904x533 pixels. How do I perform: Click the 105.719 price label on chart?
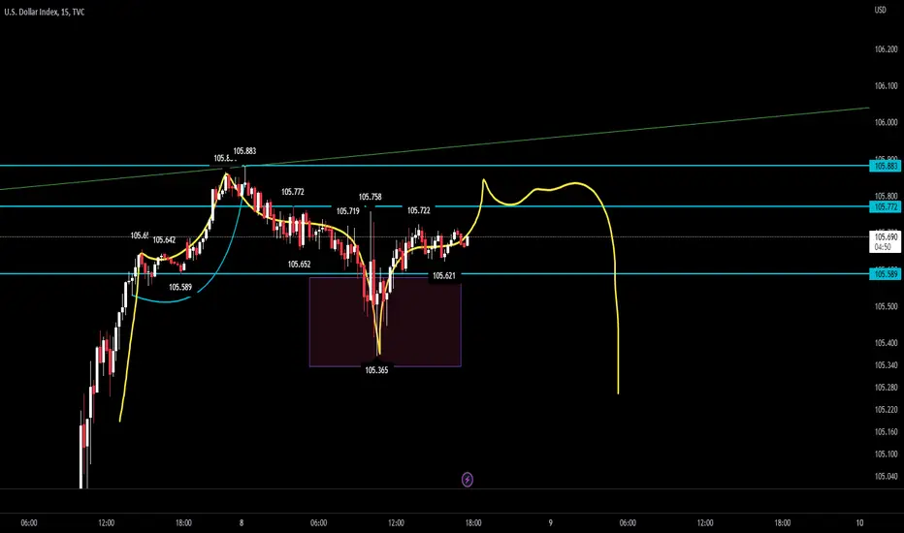347,211
